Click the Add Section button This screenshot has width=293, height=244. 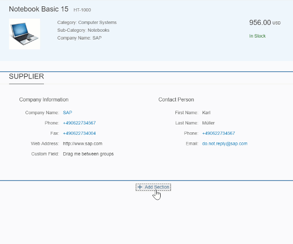tap(153, 187)
